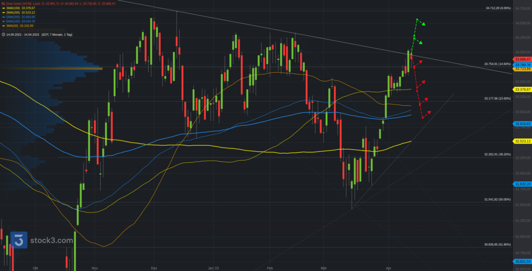
Task: Click the blue 33.789,36 price axis tag
Action: [x=523, y=65]
